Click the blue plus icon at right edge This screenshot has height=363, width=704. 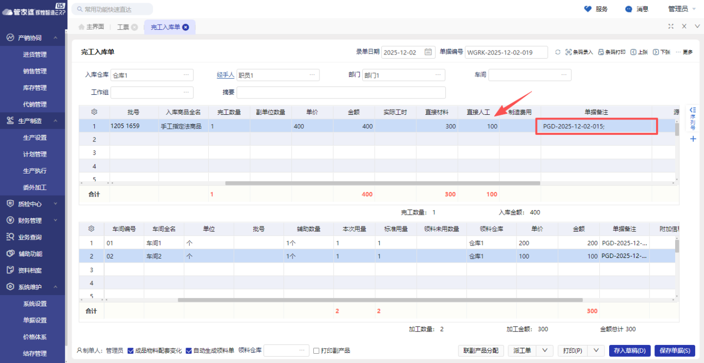point(693,139)
